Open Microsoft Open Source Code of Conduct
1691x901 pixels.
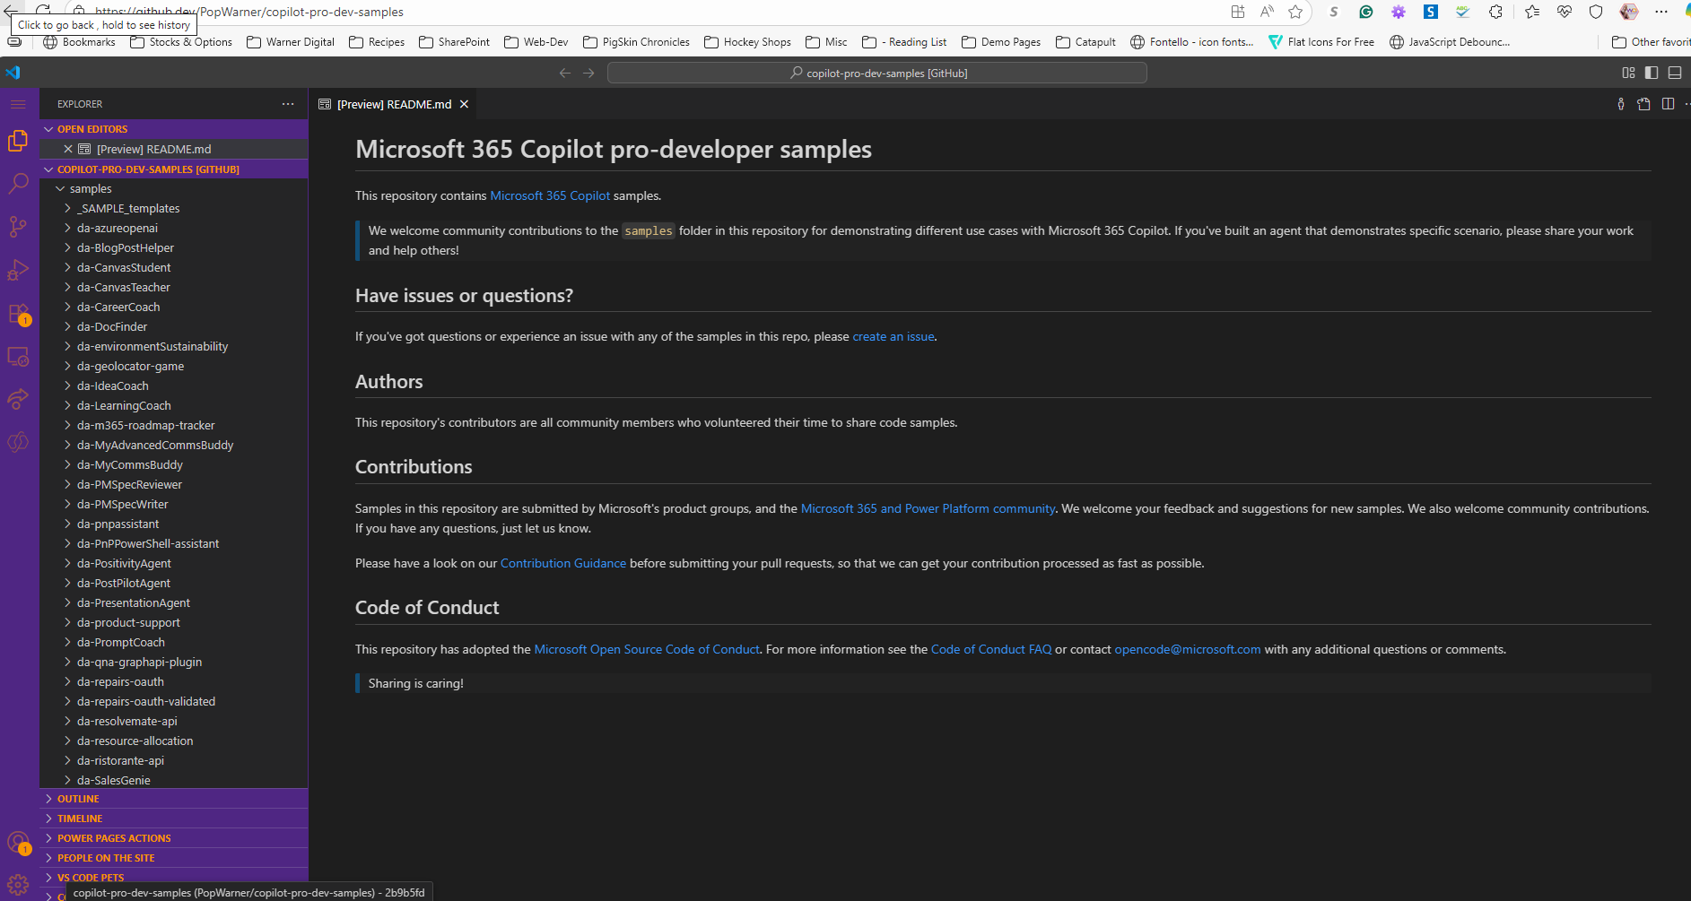coord(647,649)
